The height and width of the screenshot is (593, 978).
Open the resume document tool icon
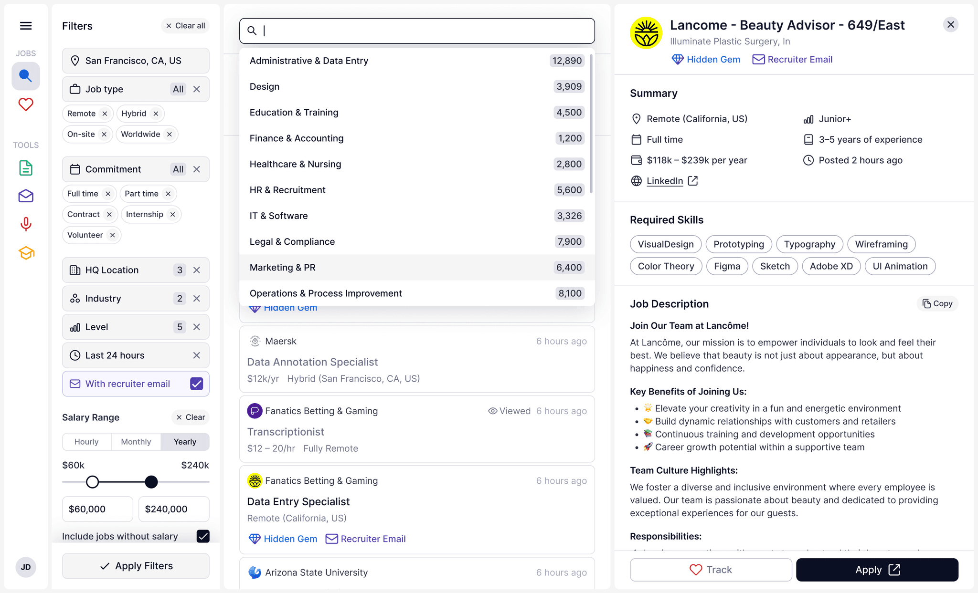(26, 168)
